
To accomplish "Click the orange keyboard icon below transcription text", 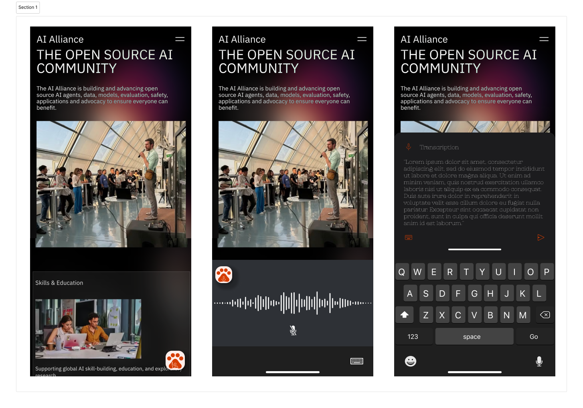I will (409, 237).
